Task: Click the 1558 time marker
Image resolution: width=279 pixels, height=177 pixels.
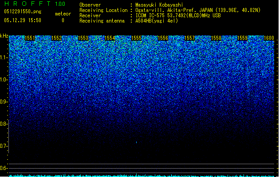Action: (216, 38)
